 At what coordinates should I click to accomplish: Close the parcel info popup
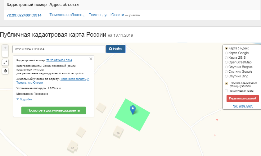(x=91, y=59)
